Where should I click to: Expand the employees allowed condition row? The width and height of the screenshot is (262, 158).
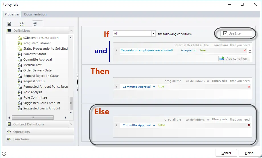pyautogui.click(x=116, y=50)
